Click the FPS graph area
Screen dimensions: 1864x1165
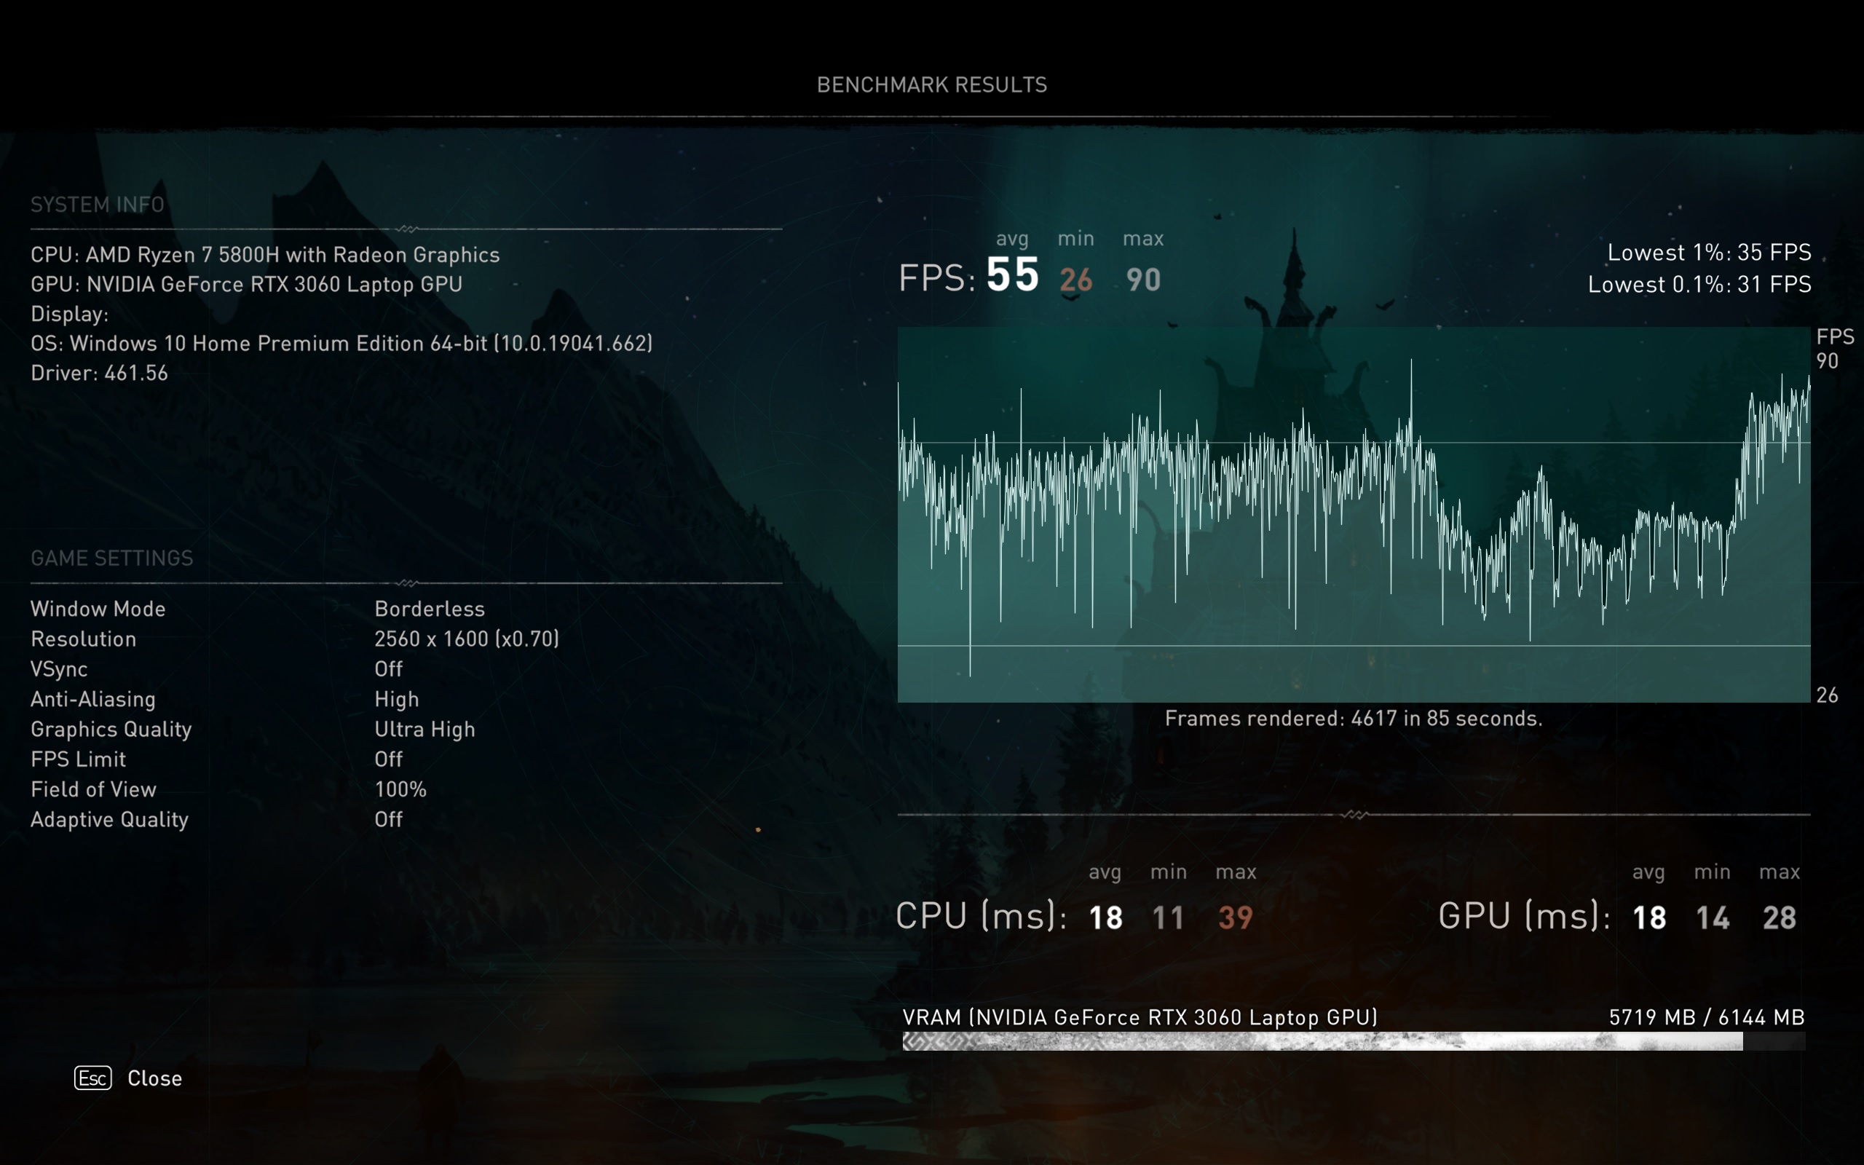(x=1353, y=515)
